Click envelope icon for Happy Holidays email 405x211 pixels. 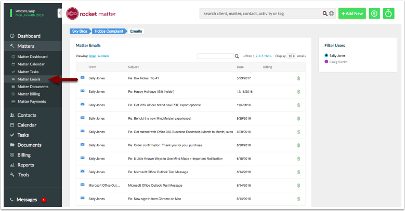[x=82, y=91]
